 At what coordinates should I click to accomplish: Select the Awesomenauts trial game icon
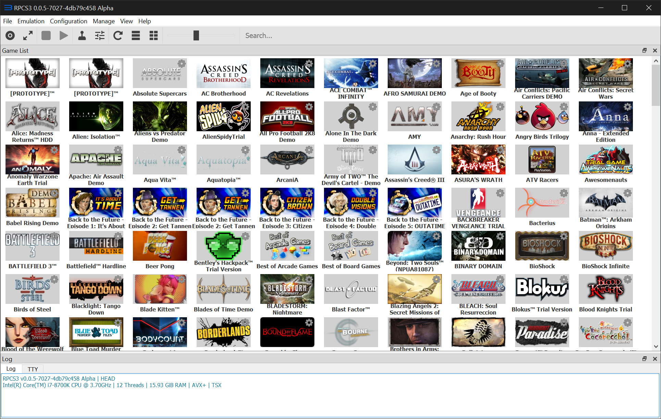coord(606,159)
